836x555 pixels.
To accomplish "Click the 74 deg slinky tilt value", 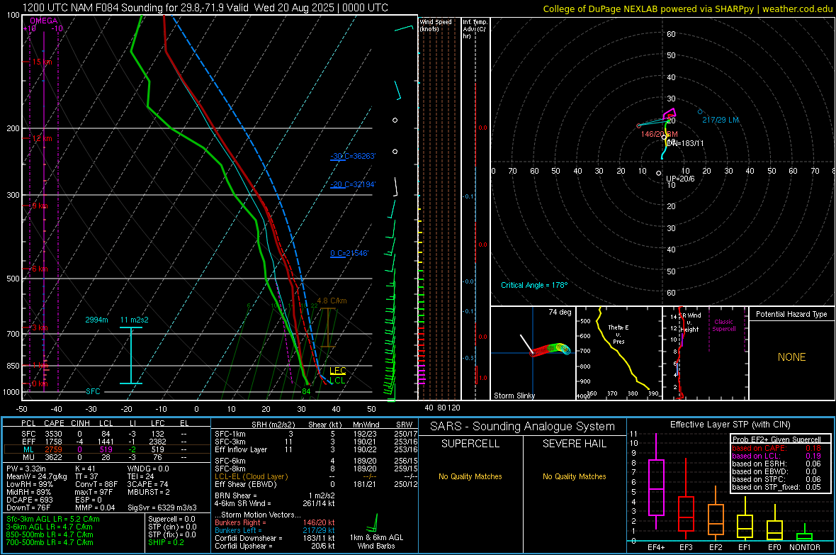I will pos(560,312).
